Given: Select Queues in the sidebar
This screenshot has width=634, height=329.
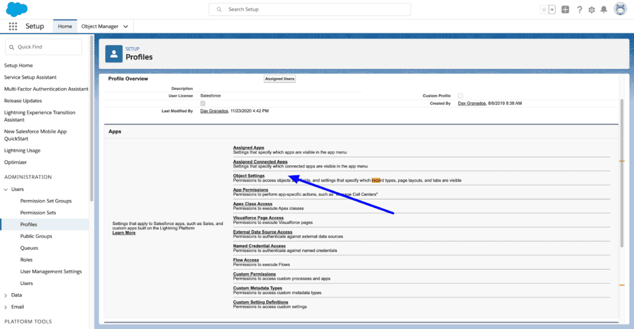Looking at the screenshot, I should point(29,248).
